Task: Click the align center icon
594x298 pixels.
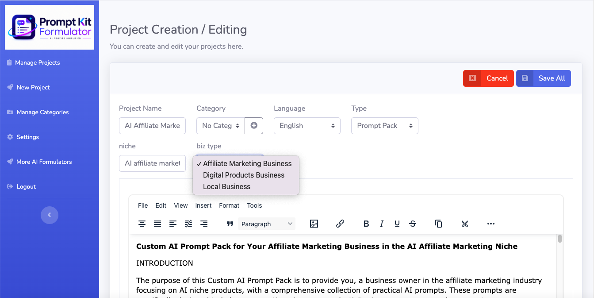Action: coord(142,224)
